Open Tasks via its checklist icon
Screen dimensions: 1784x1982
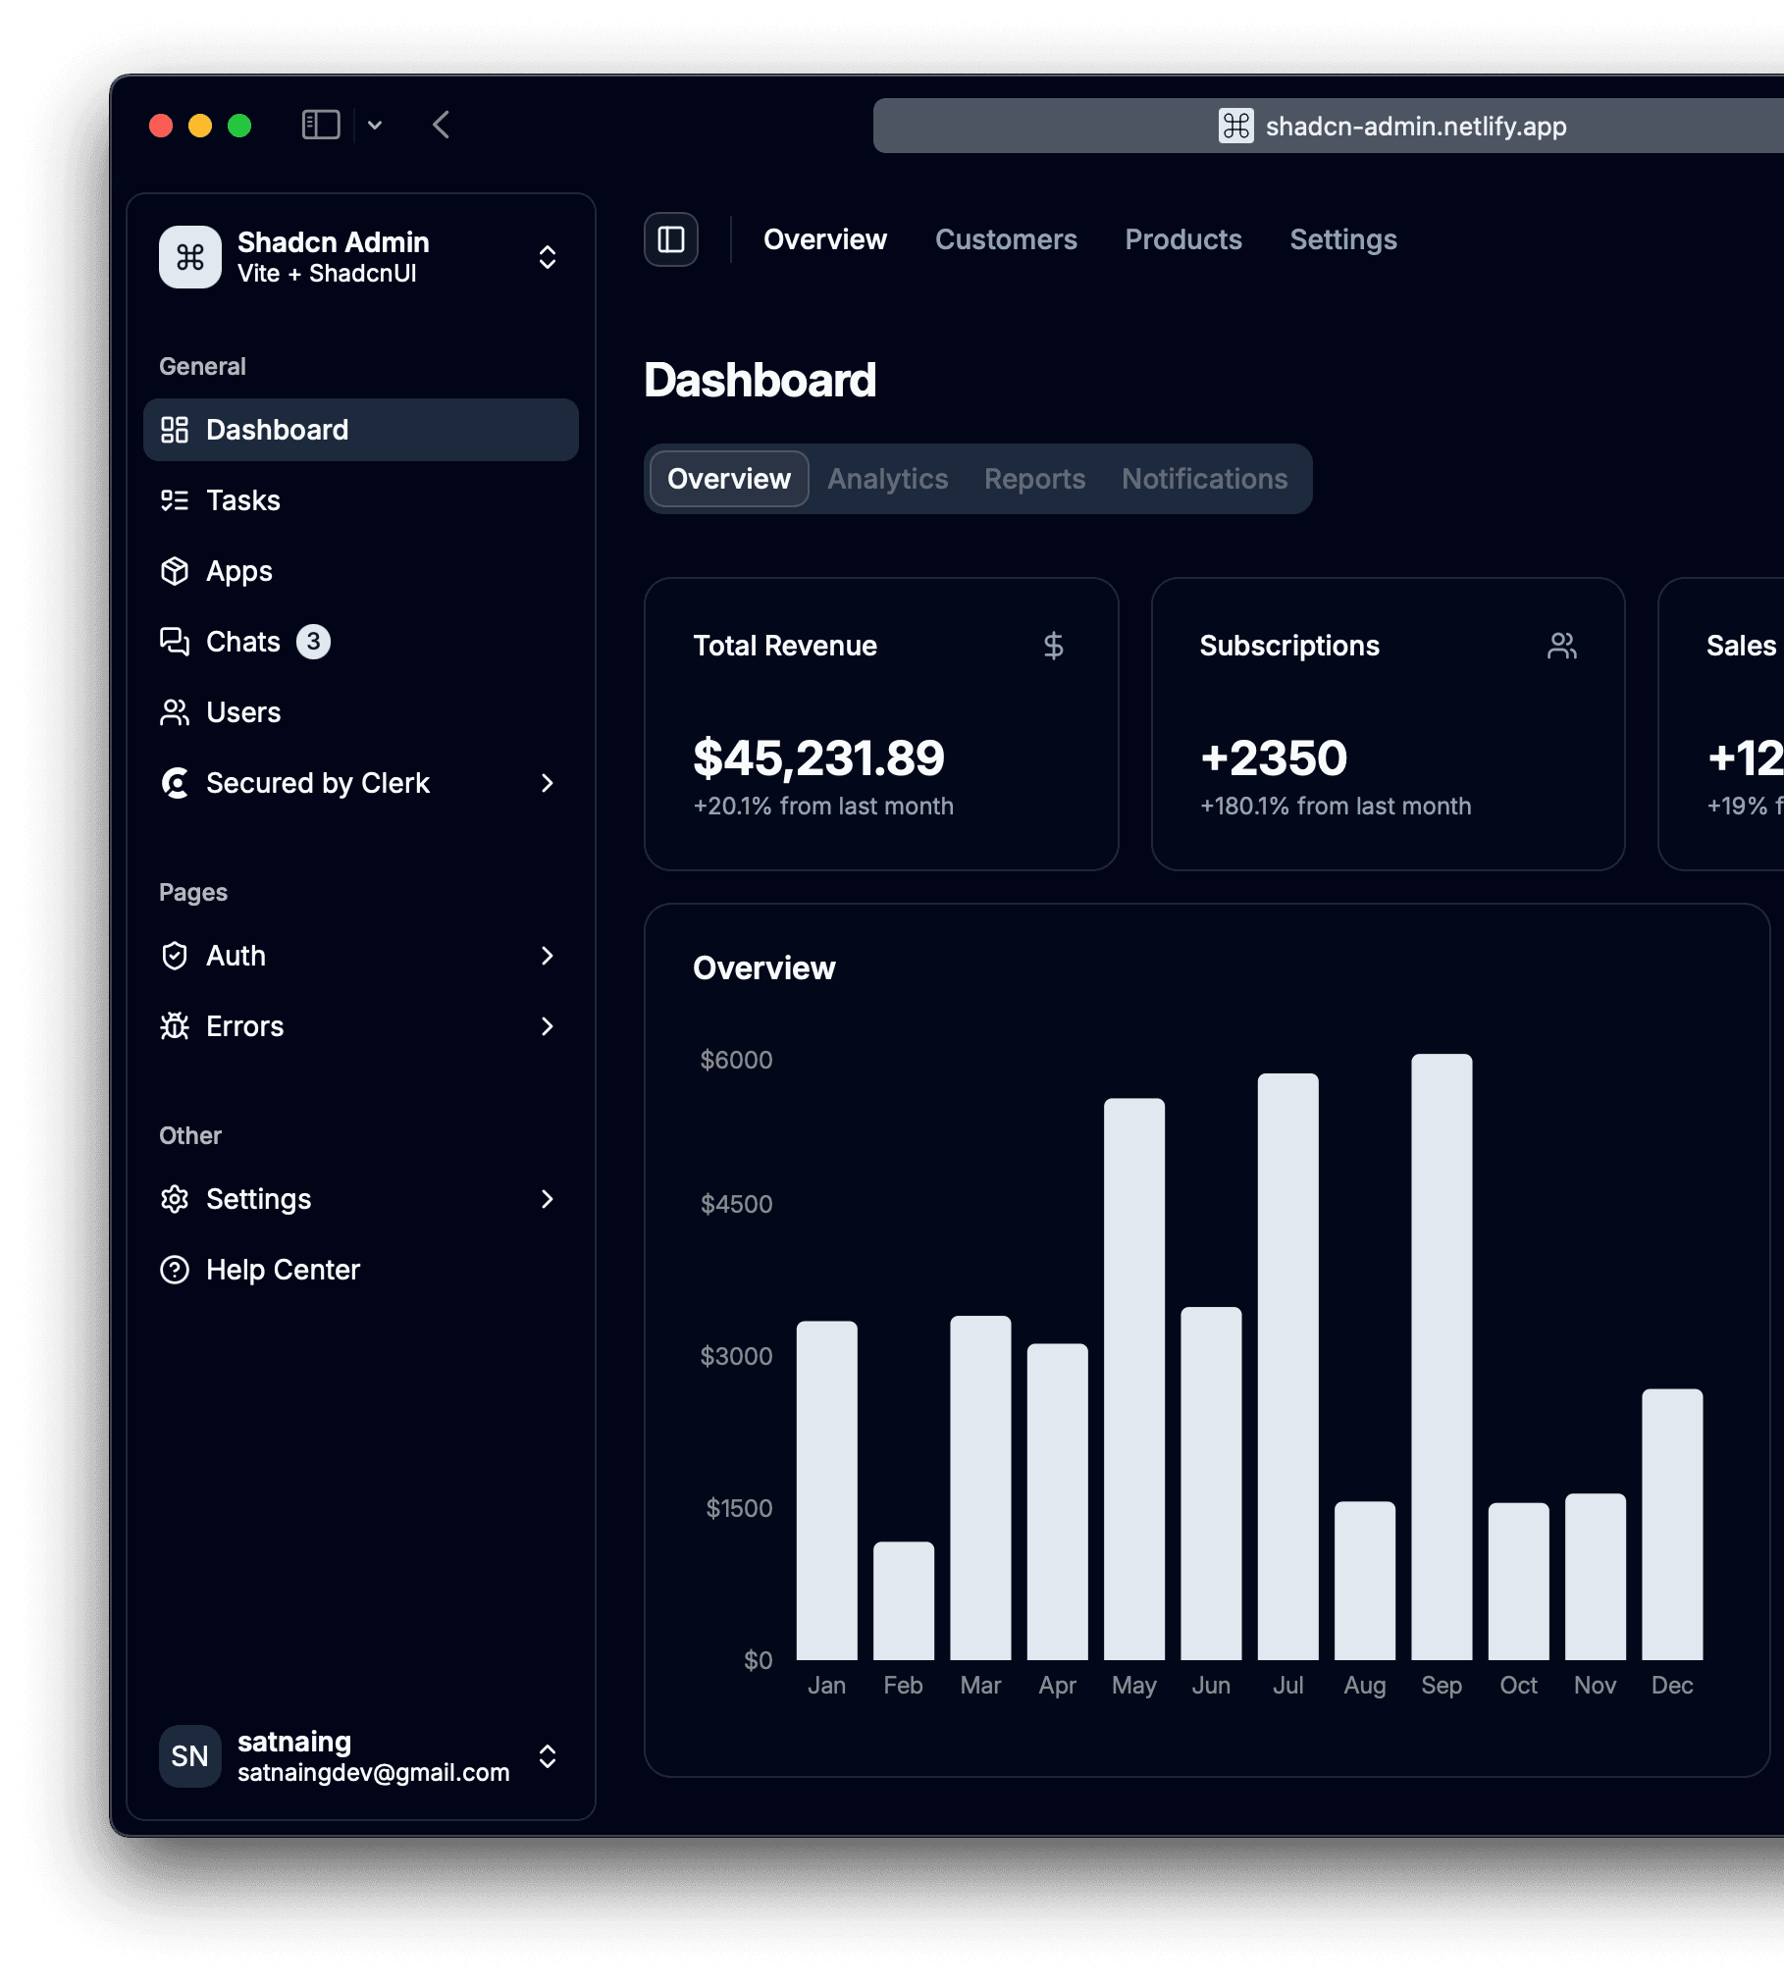click(175, 500)
